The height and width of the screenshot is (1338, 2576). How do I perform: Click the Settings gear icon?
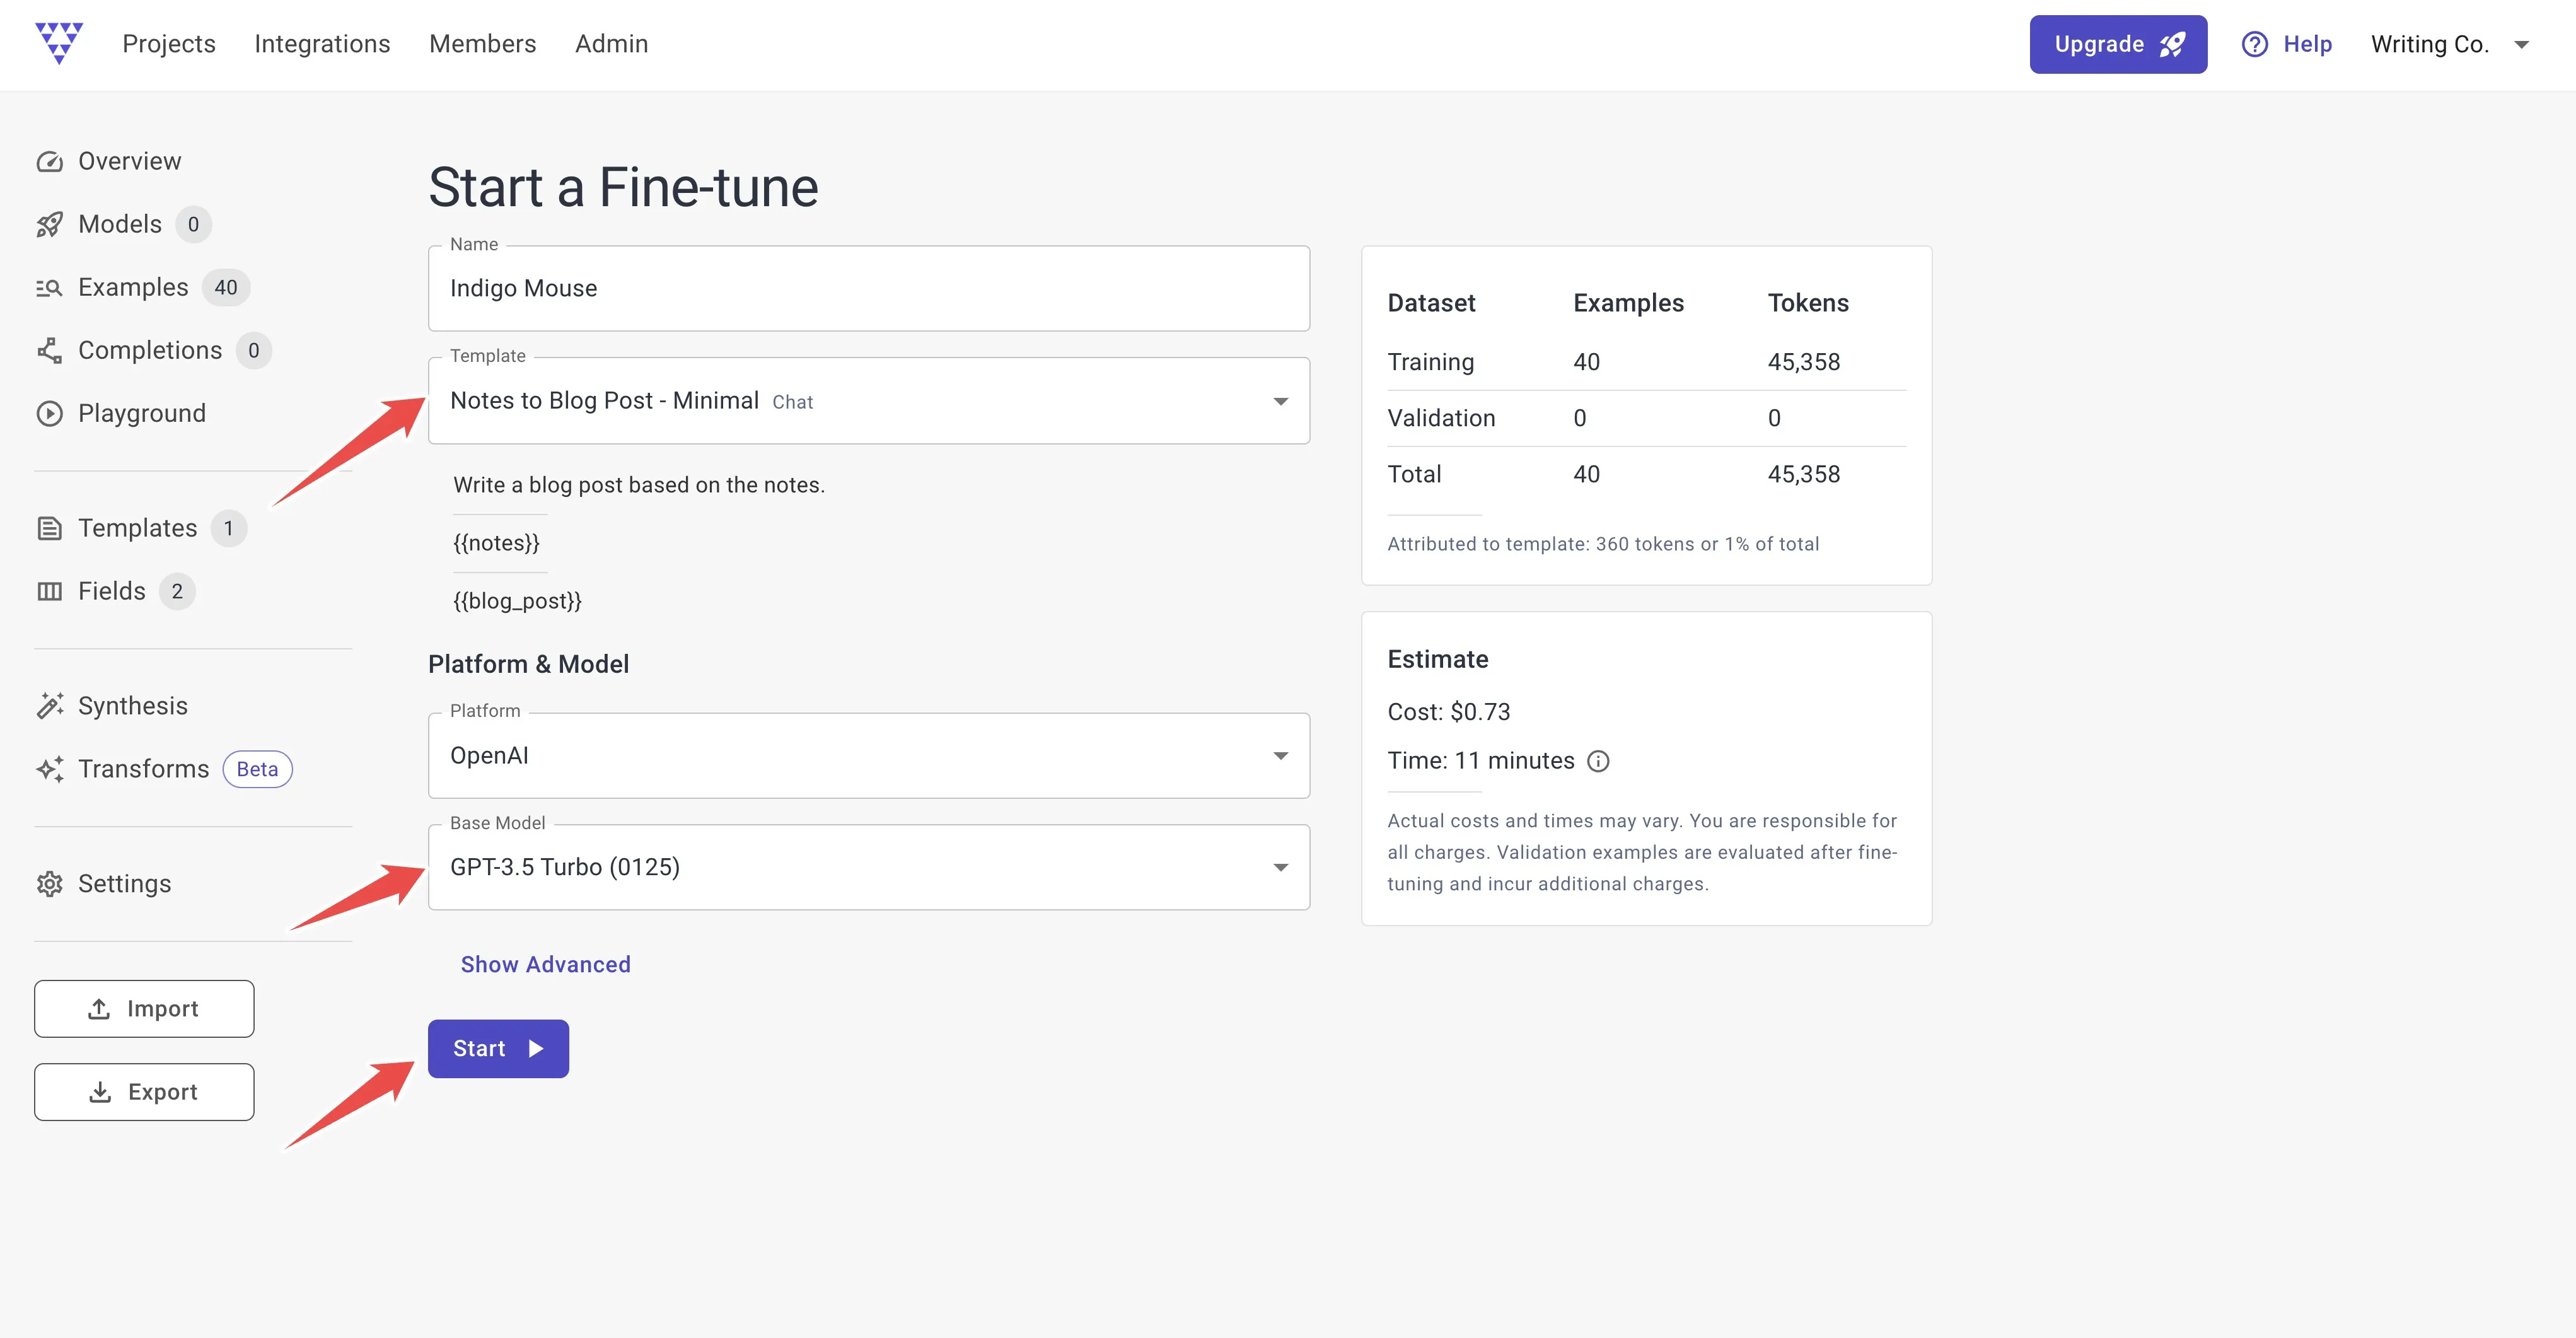[49, 884]
